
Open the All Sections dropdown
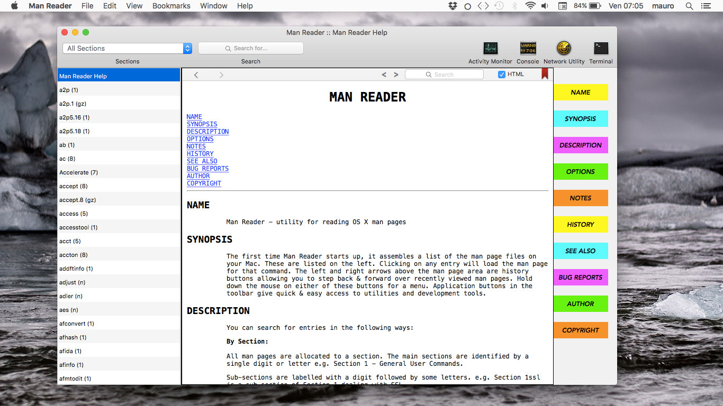coord(127,48)
